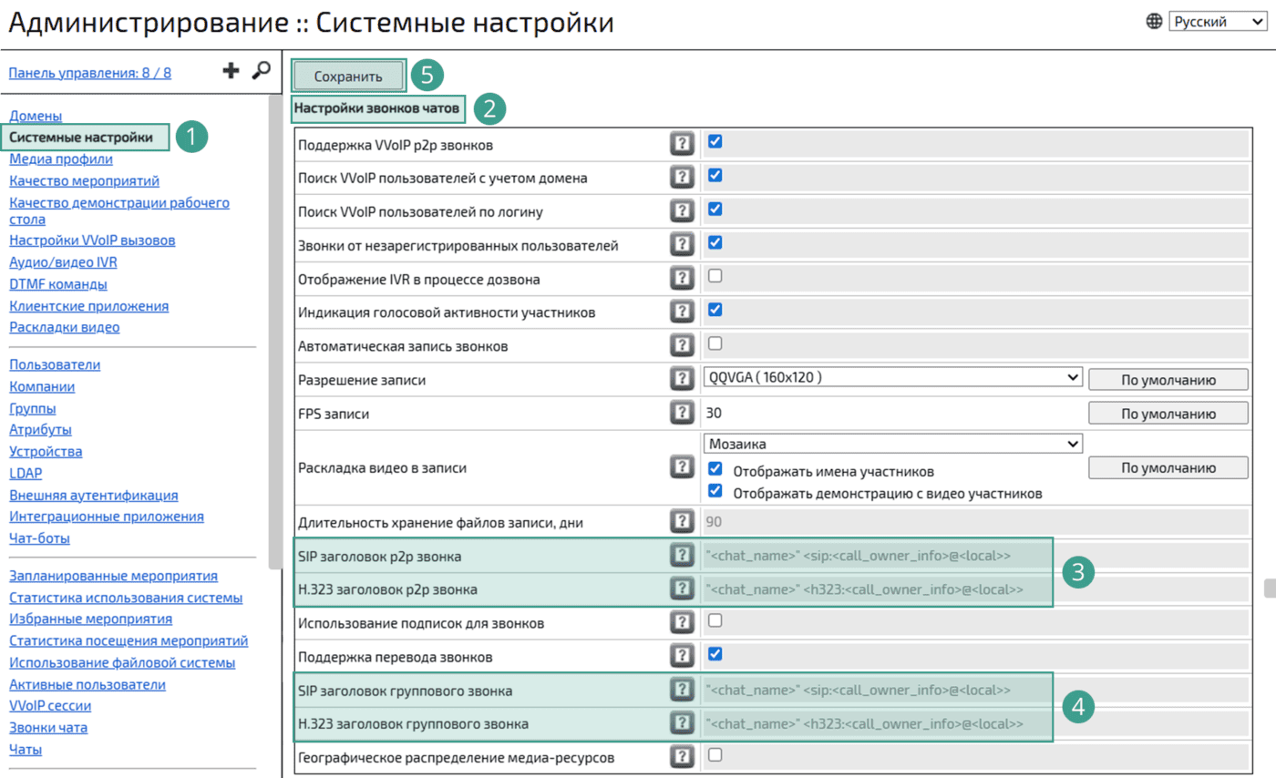1276x778 pixels.
Task: Open help icon for Поддержка VVoIP p2p звонков
Action: (x=681, y=144)
